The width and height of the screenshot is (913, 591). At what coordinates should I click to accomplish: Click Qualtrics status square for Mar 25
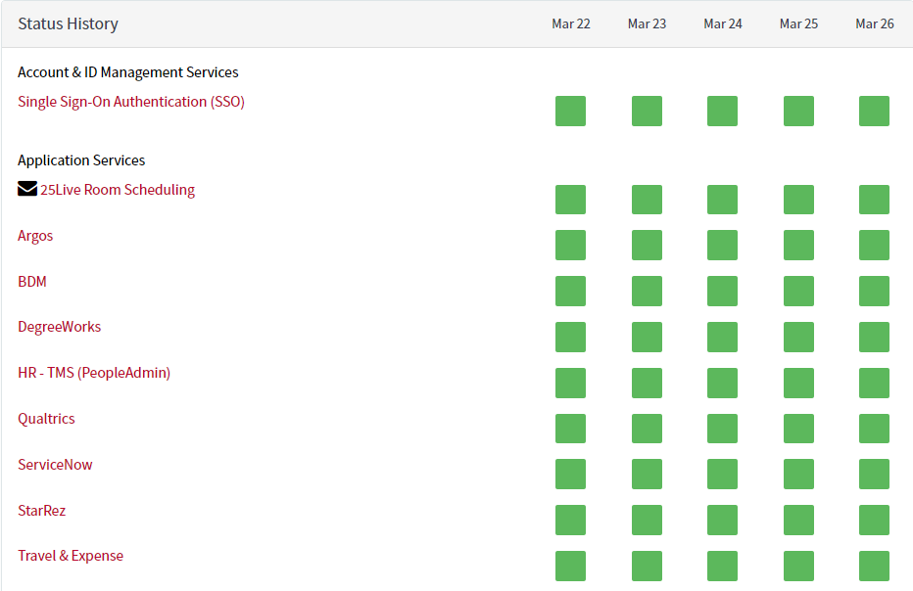coord(799,429)
